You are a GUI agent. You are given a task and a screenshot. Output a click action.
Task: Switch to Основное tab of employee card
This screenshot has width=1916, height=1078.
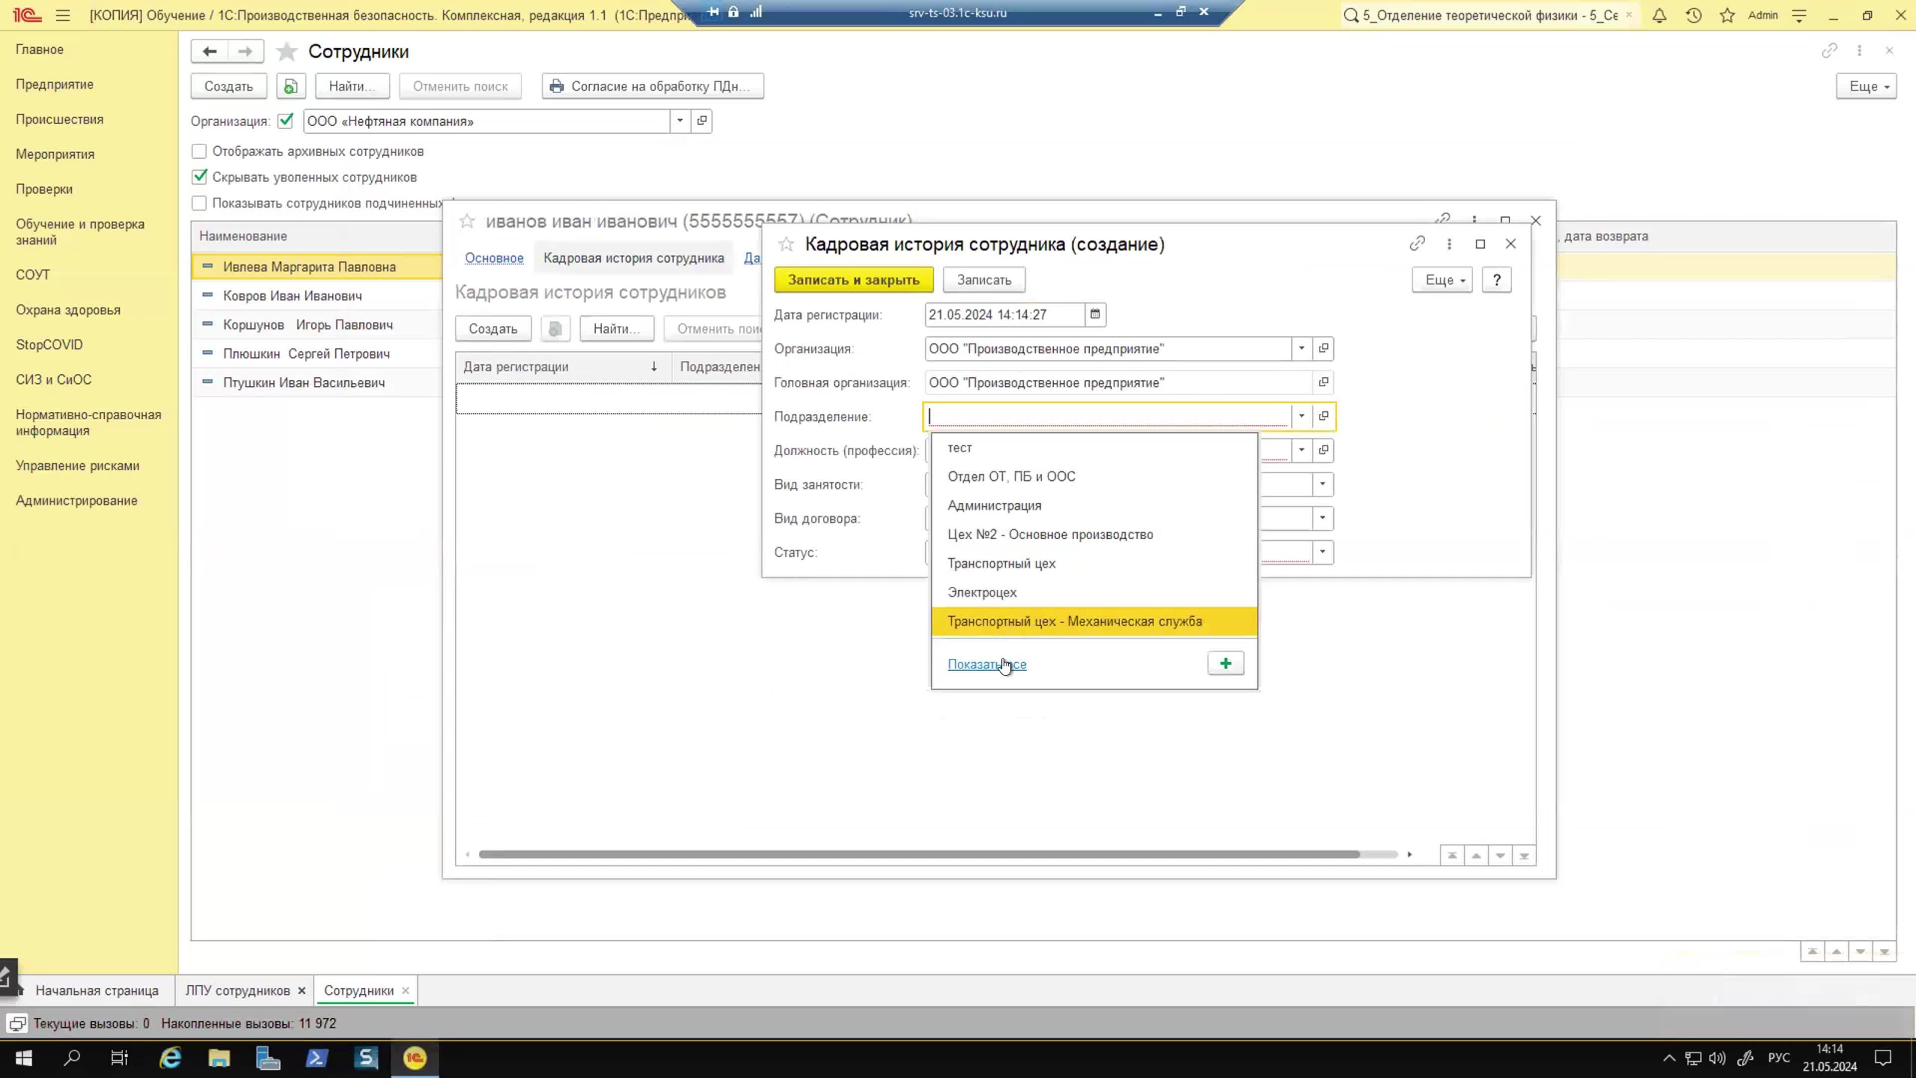tap(494, 258)
